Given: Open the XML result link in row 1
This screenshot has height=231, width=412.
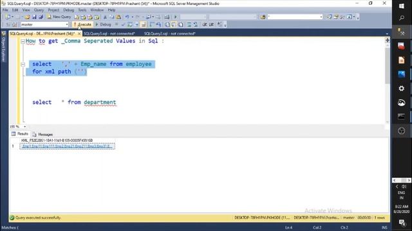Looking at the screenshot, I should coord(67,146).
